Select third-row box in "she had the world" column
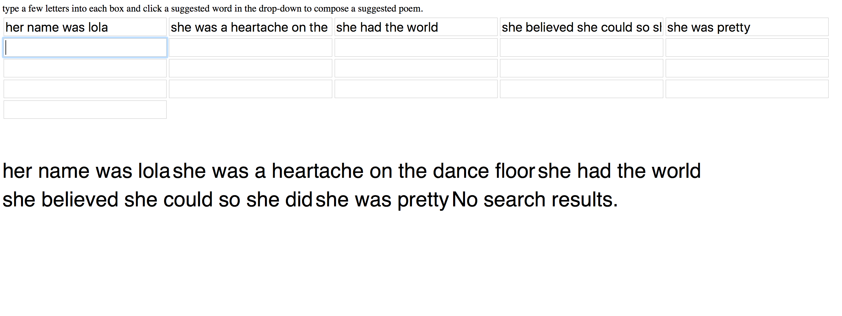This screenshot has height=316, width=842. pos(416,68)
